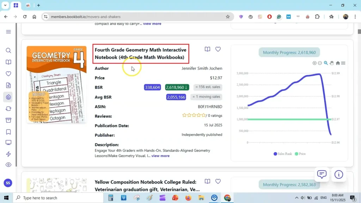Viewport: 361px width, 203px height.
Task: Open Fourth Grade Geometry Math Interactive Notebook title
Action: click(141, 54)
